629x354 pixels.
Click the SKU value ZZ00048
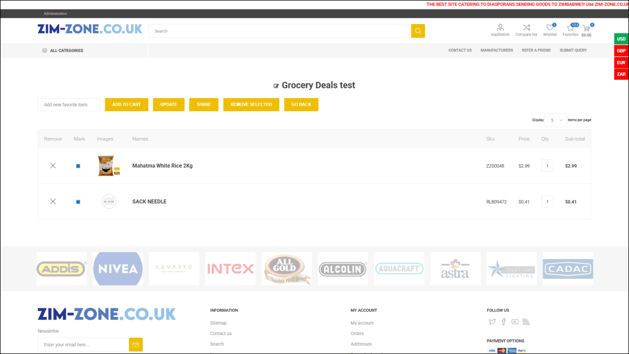(x=495, y=166)
